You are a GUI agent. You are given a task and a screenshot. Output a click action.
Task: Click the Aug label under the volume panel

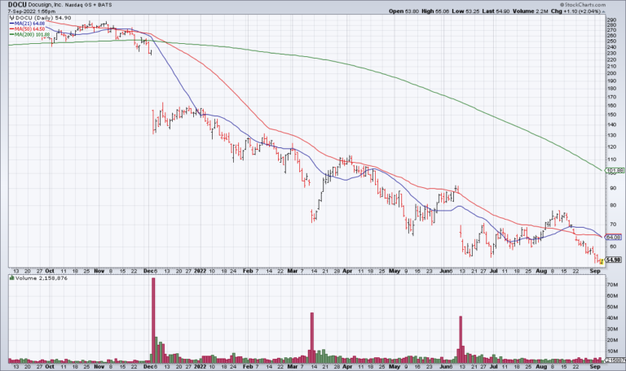pos(541,367)
